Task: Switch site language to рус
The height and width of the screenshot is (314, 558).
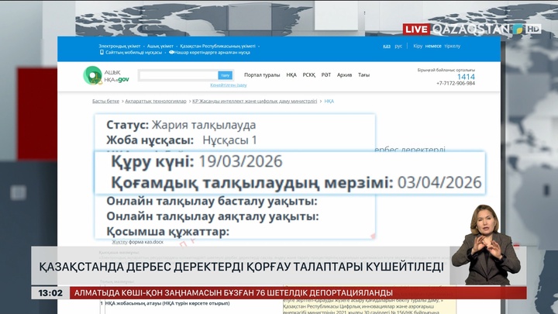Action: [398, 46]
